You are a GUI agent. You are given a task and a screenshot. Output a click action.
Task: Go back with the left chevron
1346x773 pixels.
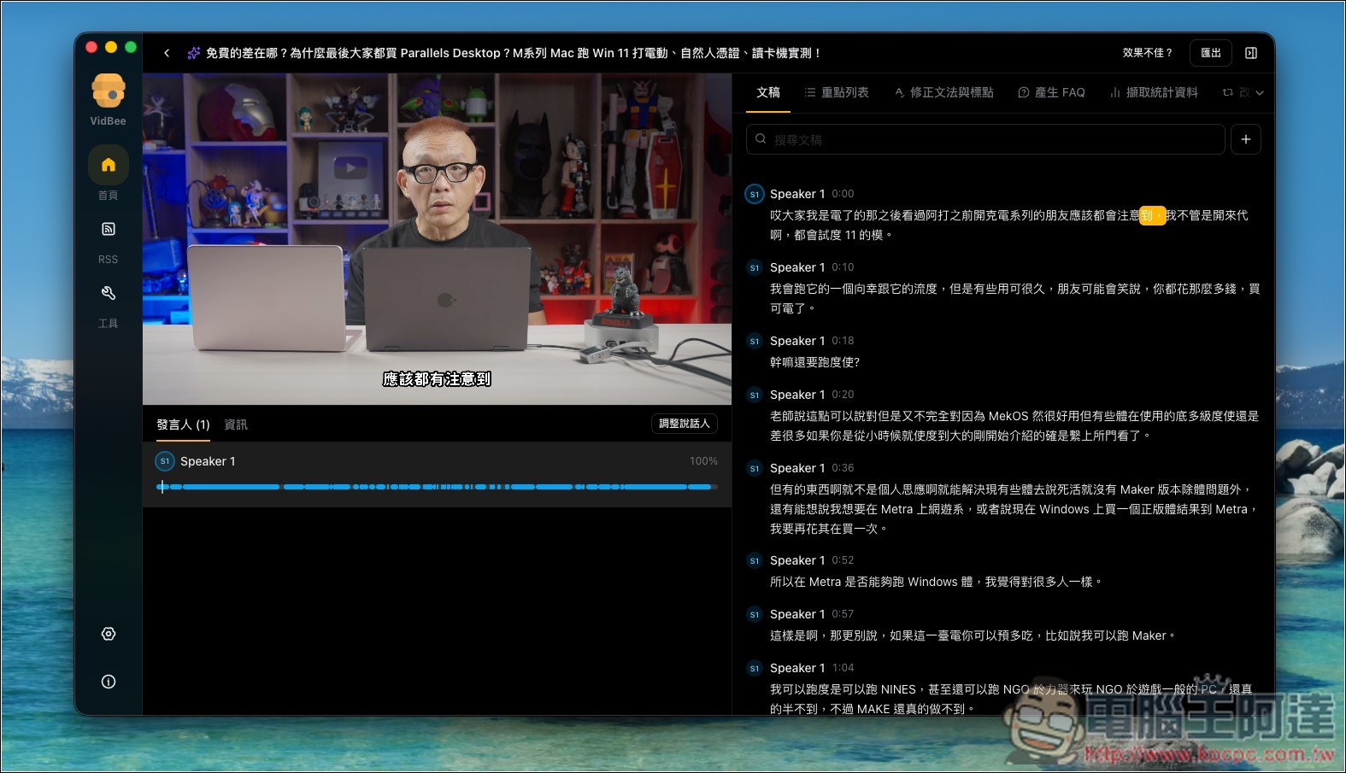[167, 53]
